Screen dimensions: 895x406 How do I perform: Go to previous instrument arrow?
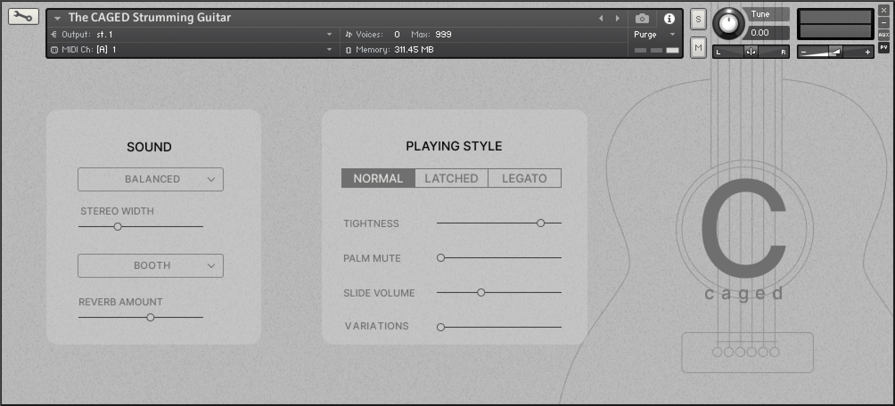[601, 18]
